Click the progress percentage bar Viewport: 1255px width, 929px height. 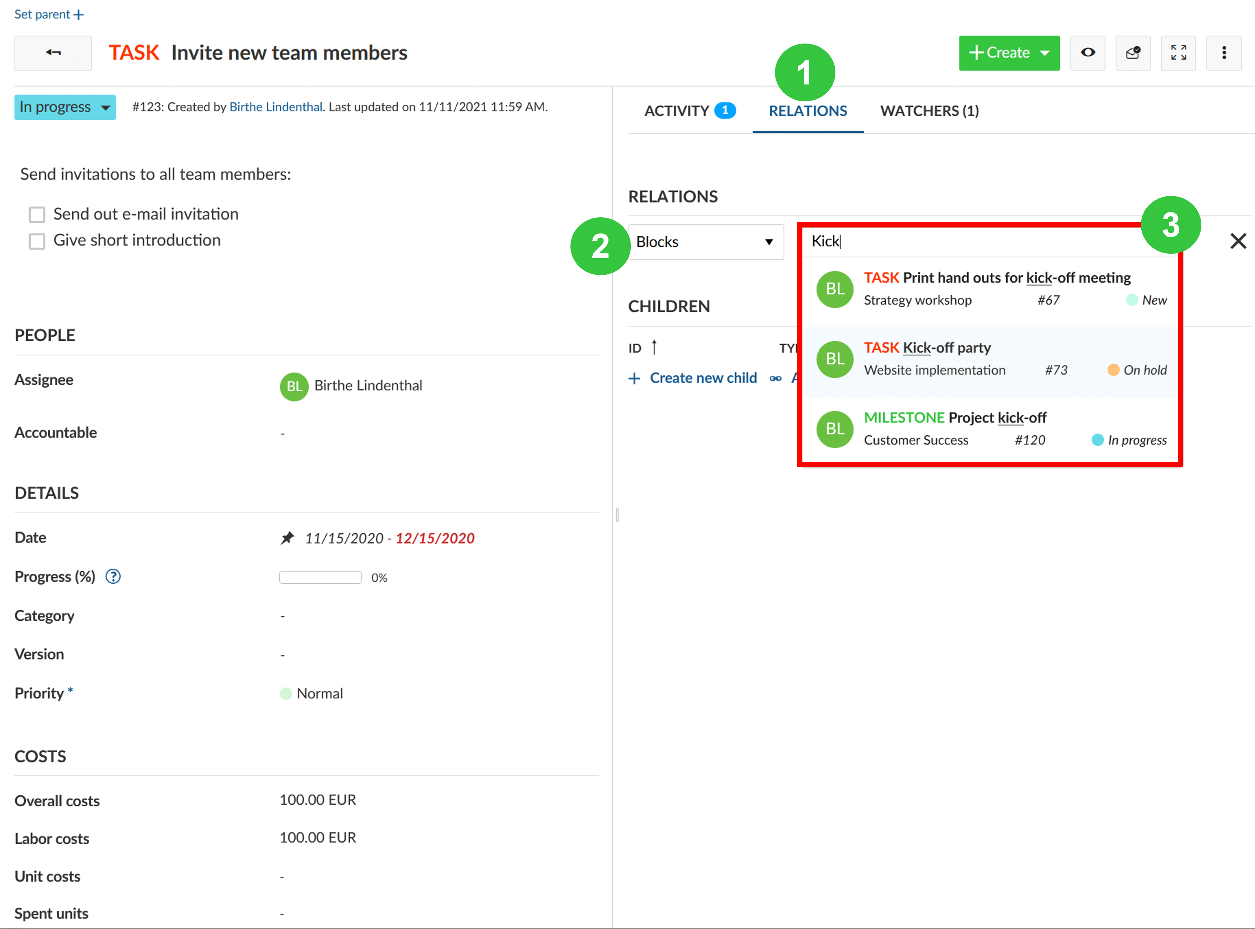pos(320,578)
